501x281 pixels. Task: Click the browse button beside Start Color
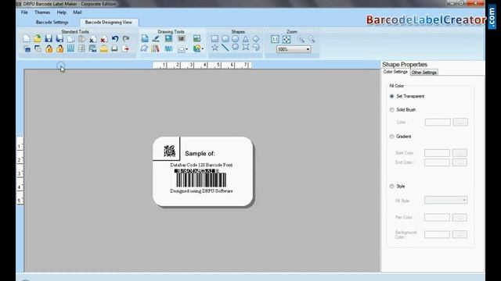pyautogui.click(x=460, y=153)
